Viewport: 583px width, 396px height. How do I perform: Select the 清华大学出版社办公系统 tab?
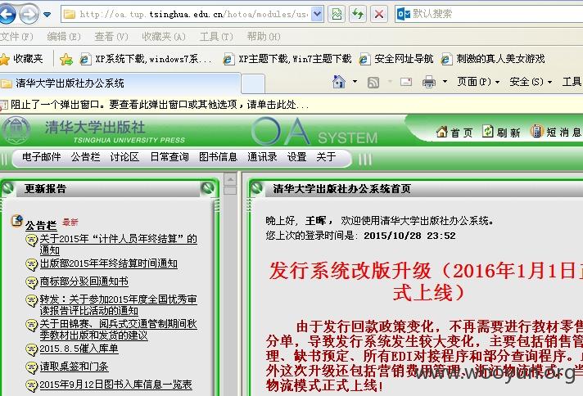click(x=120, y=83)
